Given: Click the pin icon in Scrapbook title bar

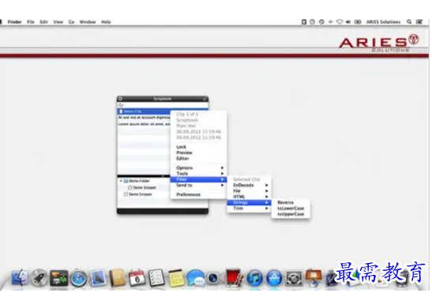Looking at the screenshot, I should tap(205, 99).
